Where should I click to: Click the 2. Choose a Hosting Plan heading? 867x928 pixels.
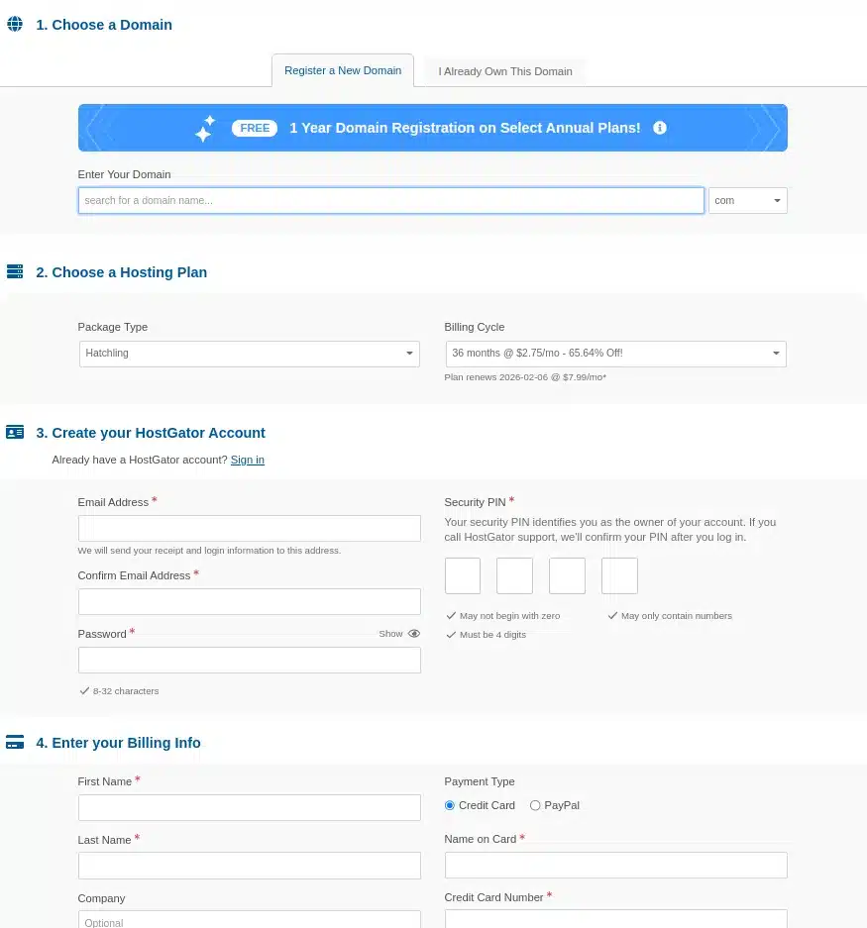click(122, 272)
